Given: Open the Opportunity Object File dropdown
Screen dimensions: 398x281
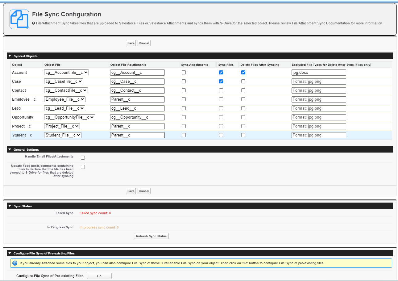Looking at the screenshot, I should click(69, 117).
